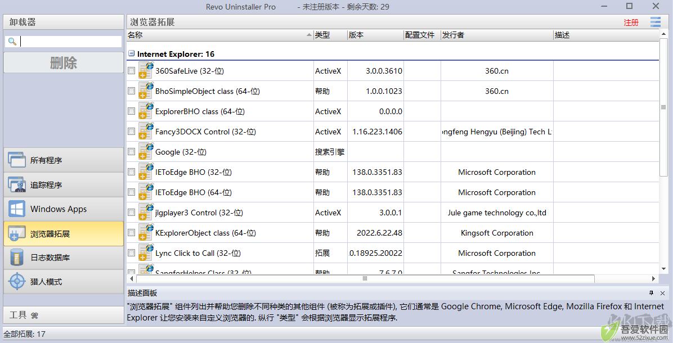Select the version 2022.6.22.48 cell
The width and height of the screenshot is (673, 343).
[x=375, y=233]
